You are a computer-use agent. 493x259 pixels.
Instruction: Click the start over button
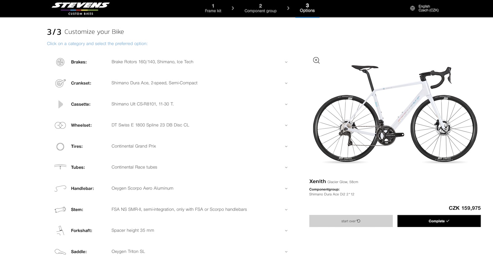tap(351, 221)
